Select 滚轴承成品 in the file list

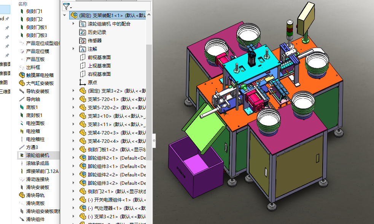point(38,163)
